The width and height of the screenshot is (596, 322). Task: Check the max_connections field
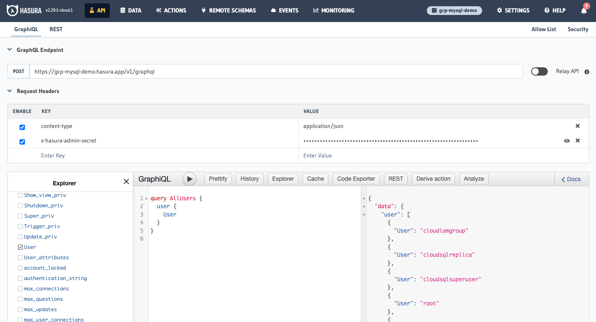point(20,288)
